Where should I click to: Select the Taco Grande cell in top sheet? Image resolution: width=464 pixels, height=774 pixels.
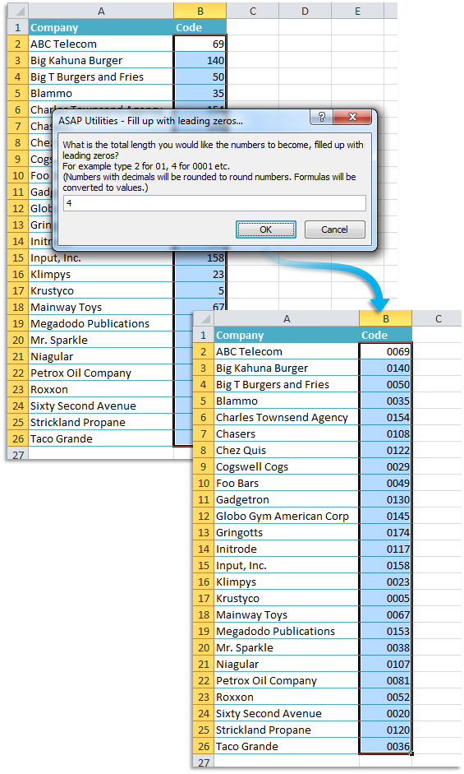[x=101, y=439]
